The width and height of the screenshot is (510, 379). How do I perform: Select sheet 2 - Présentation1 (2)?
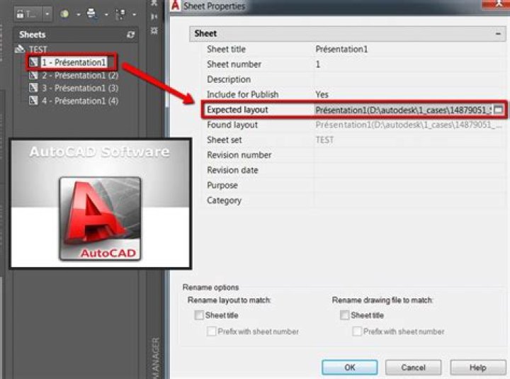(x=80, y=76)
